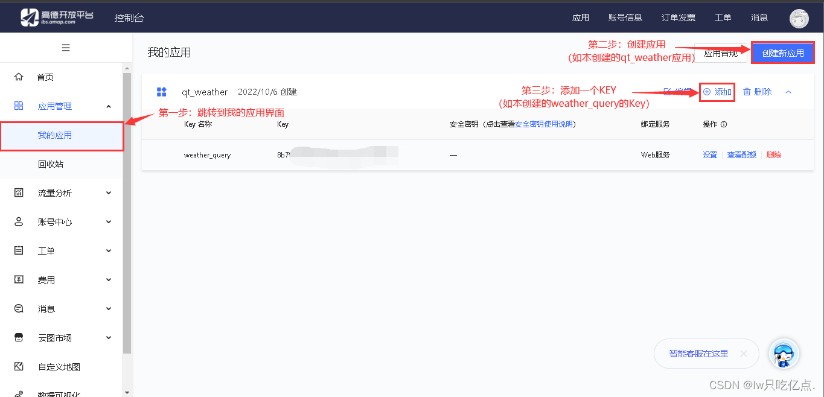Image resolution: width=824 pixels, height=397 pixels.
Task: Click the sidebar vertical scrollbar
Action: tap(127, 212)
